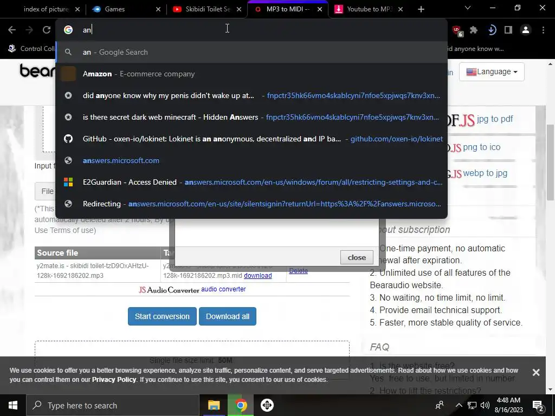Open Chrome from the taskbar
This screenshot has height=416, width=555.
click(x=240, y=405)
